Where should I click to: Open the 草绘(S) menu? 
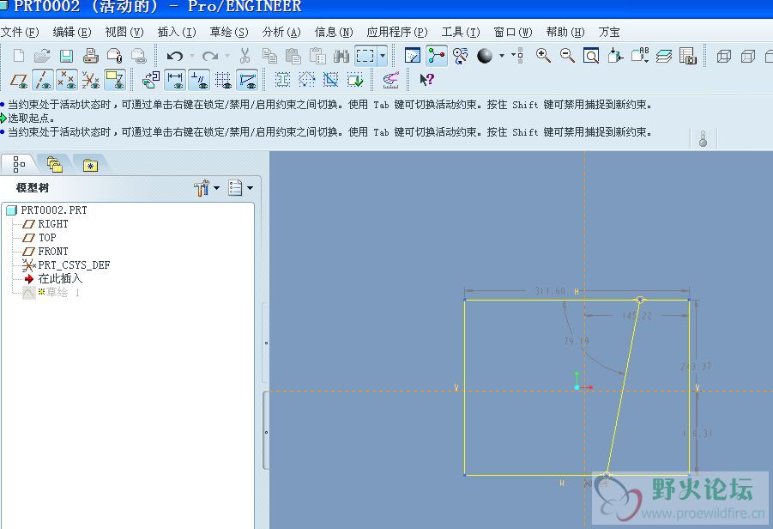coord(229,32)
